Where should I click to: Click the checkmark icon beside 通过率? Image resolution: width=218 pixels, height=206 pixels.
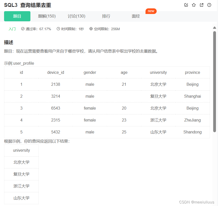(x=23, y=29)
